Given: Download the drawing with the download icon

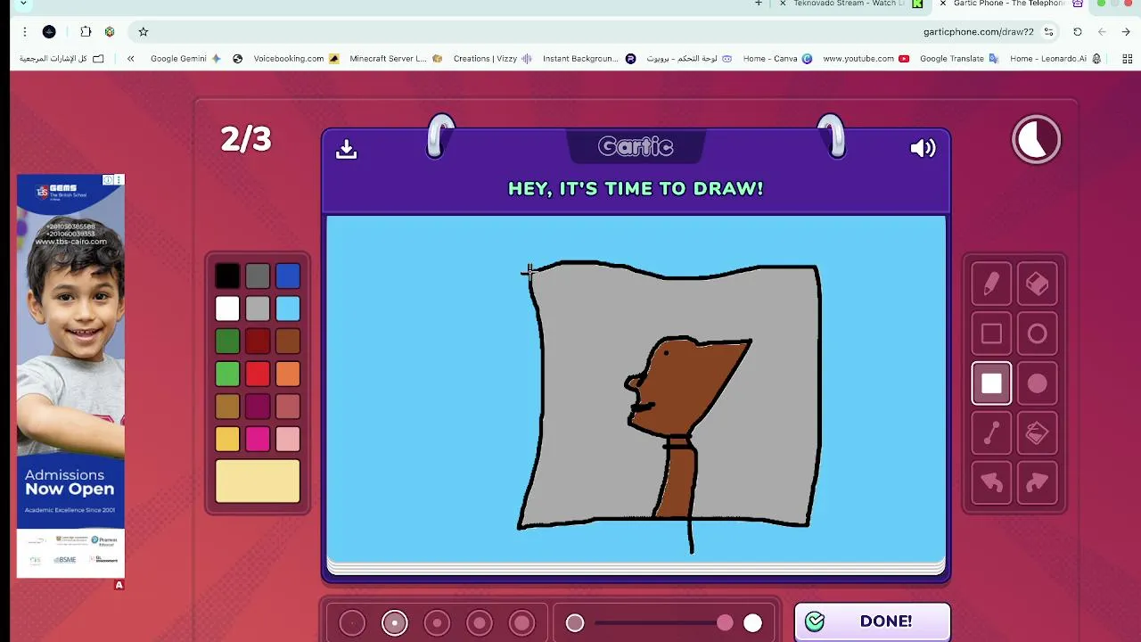Looking at the screenshot, I should (x=346, y=148).
